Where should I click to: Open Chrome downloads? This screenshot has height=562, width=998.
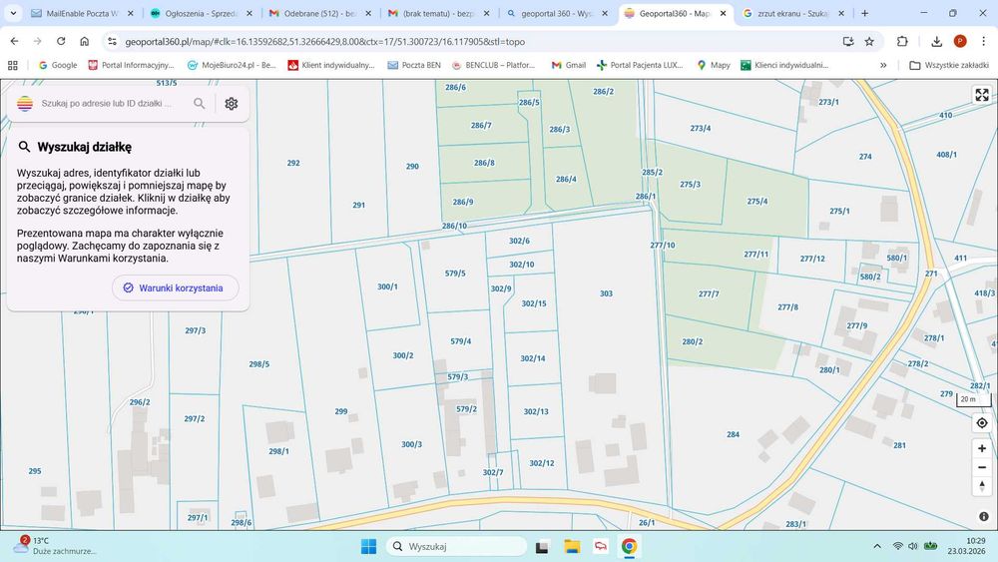[x=936, y=41]
